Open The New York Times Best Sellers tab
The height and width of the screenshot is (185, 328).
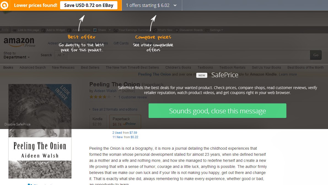tap(132, 67)
